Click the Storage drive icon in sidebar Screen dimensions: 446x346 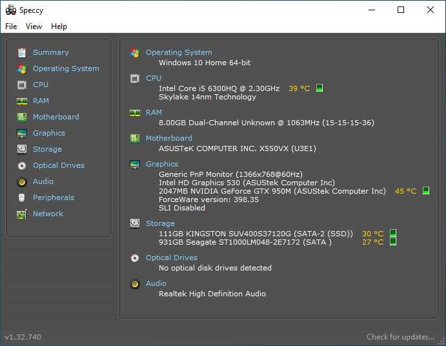22,149
